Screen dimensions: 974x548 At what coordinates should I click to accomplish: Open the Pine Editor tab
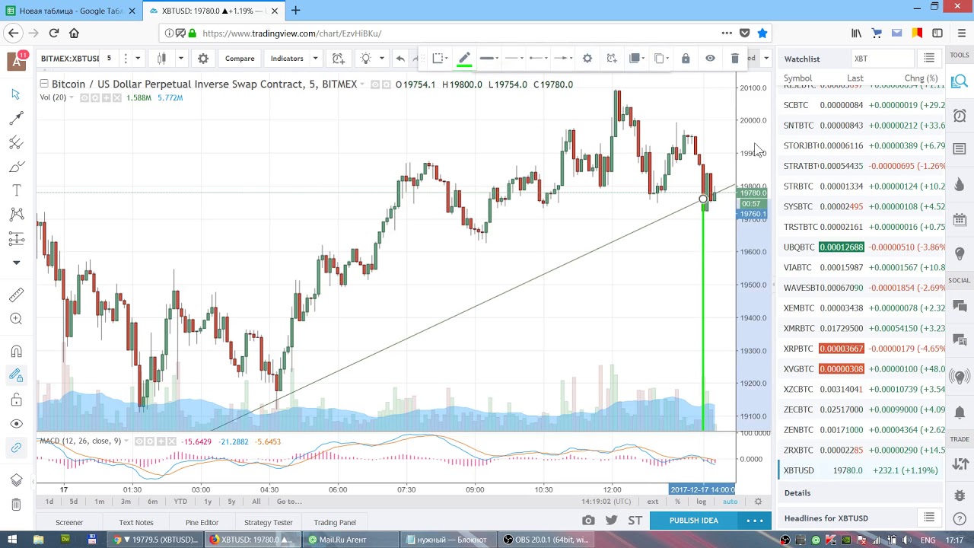(x=202, y=522)
